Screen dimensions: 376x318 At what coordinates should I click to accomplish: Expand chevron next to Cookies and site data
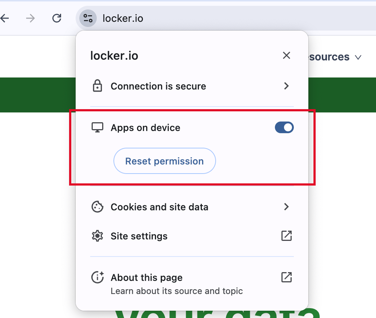(286, 207)
